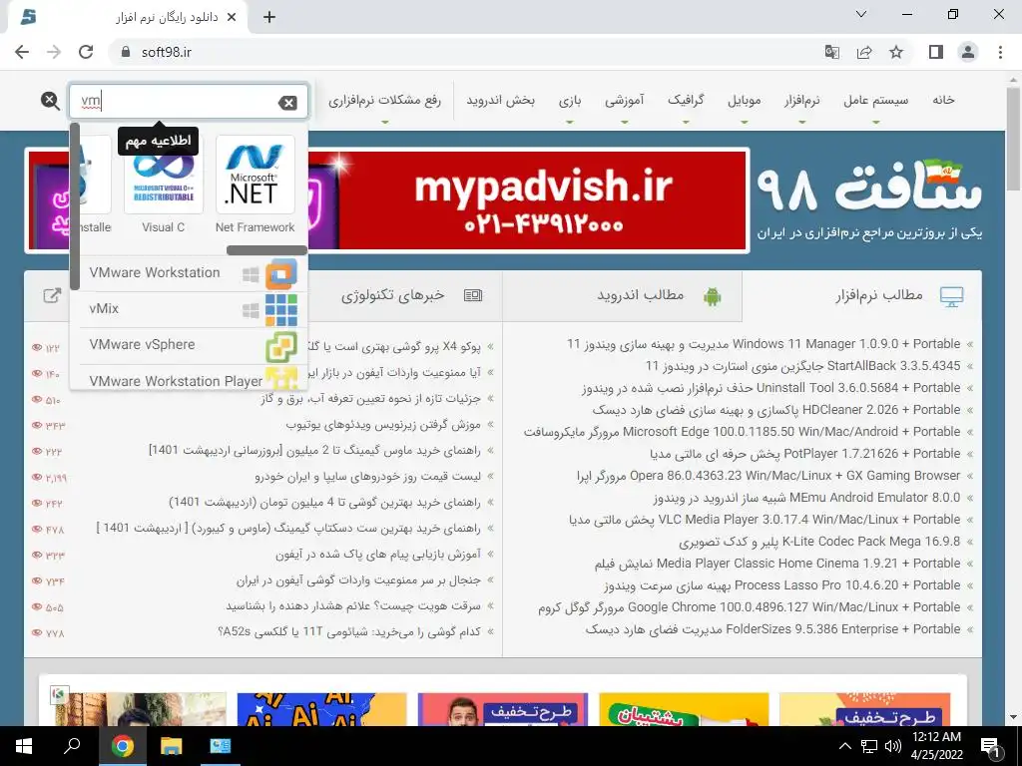Screen dimensions: 1022x766
Task: Bookmark this page with the star icon
Action: (896, 52)
